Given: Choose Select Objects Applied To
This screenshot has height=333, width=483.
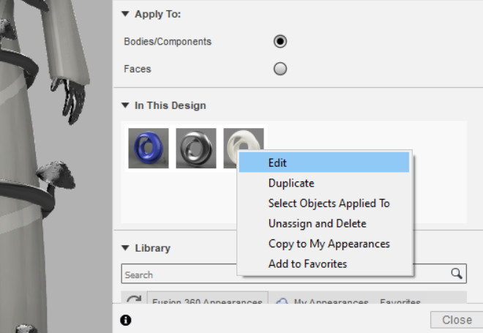Looking at the screenshot, I should pyautogui.click(x=324, y=203).
